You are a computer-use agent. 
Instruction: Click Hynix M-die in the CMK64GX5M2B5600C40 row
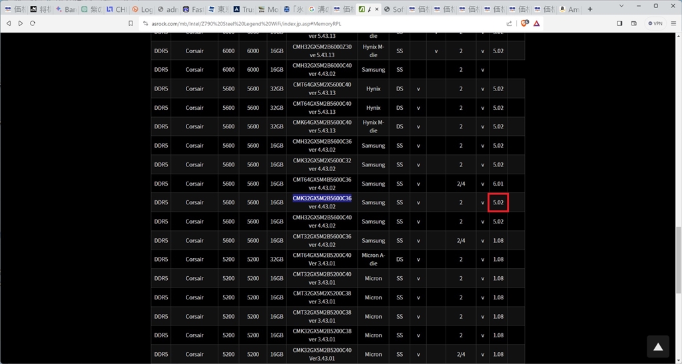(373, 126)
